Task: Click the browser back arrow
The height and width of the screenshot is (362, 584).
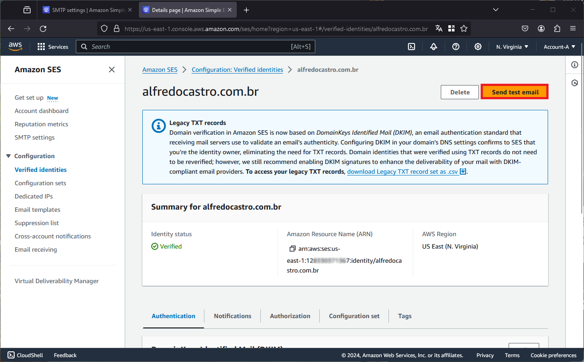Action: pyautogui.click(x=11, y=28)
